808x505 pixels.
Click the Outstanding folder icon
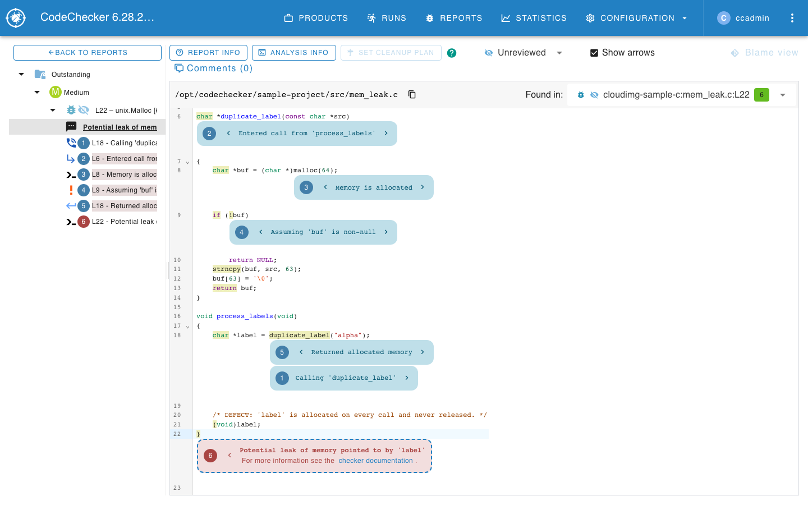40,74
